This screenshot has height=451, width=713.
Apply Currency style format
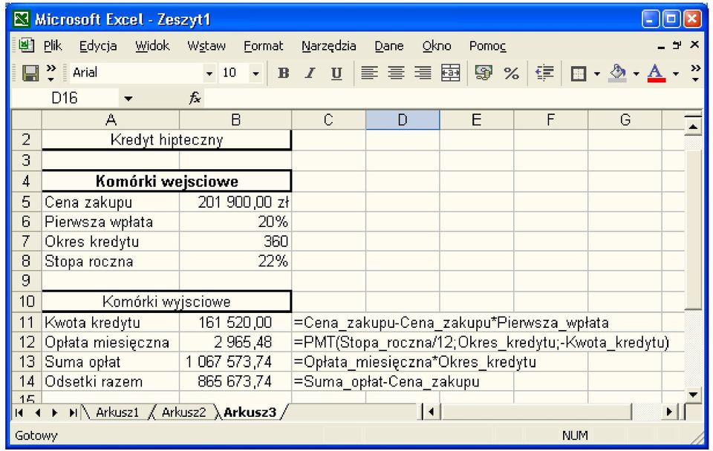point(484,73)
